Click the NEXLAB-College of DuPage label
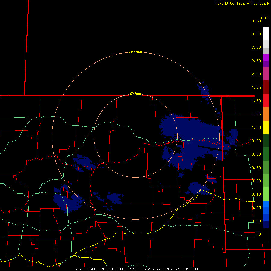The width and height of the screenshot is (271, 271). pos(240,3)
